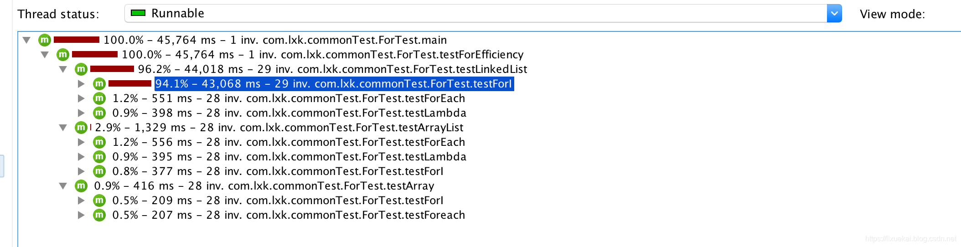Click the Runnable thread status field

click(x=474, y=14)
